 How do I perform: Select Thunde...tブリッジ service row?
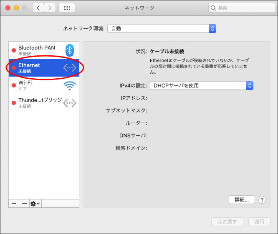click(x=44, y=103)
